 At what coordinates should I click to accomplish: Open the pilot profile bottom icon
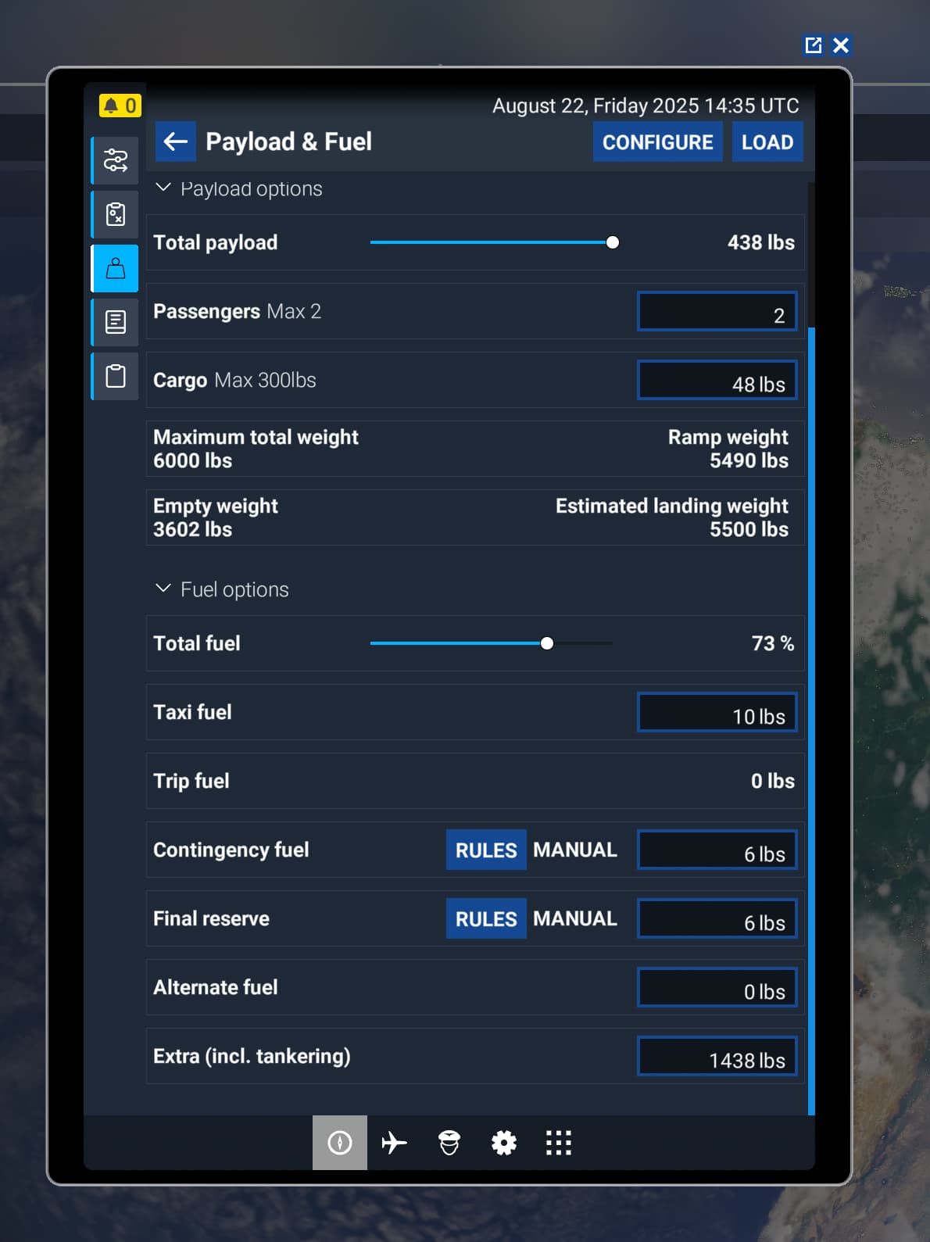click(x=449, y=1143)
